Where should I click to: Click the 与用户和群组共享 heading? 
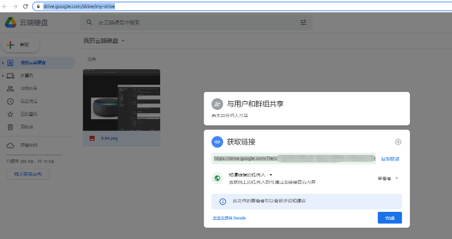[255, 104]
